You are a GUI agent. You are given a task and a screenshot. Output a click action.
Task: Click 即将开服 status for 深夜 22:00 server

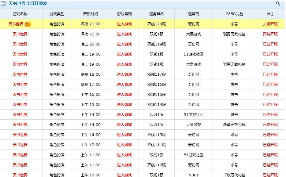pyautogui.click(x=270, y=34)
